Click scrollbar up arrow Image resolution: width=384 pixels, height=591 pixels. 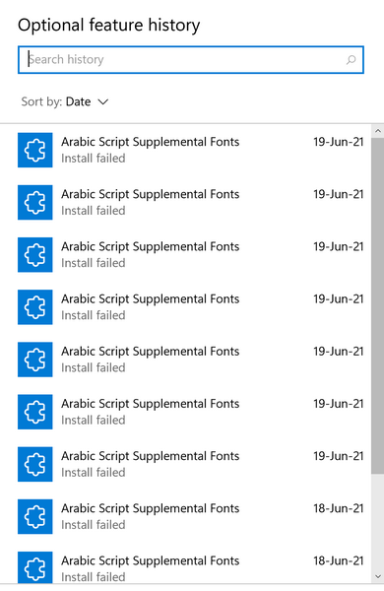tap(377, 131)
